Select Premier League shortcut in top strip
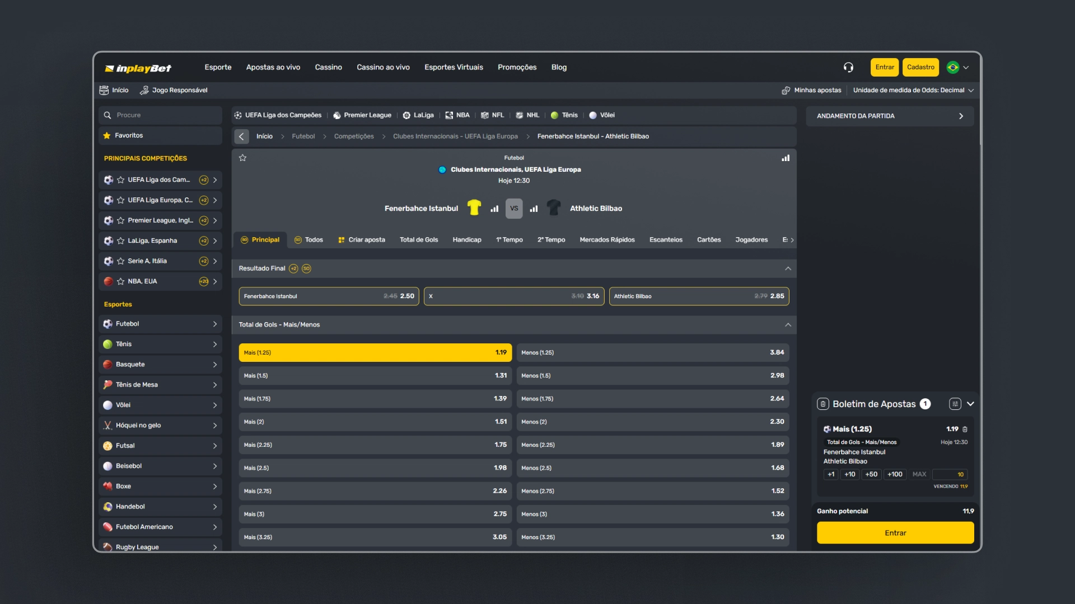Viewport: 1075px width, 604px height. click(x=362, y=115)
